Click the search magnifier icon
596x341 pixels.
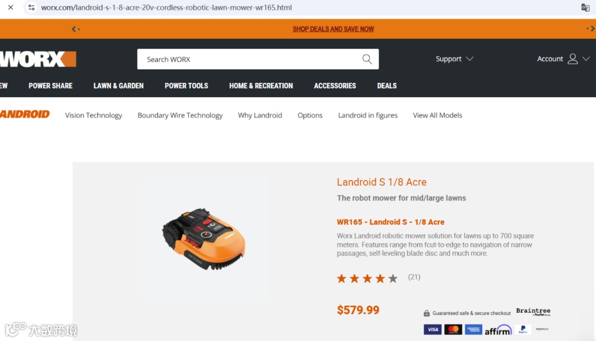click(x=367, y=59)
